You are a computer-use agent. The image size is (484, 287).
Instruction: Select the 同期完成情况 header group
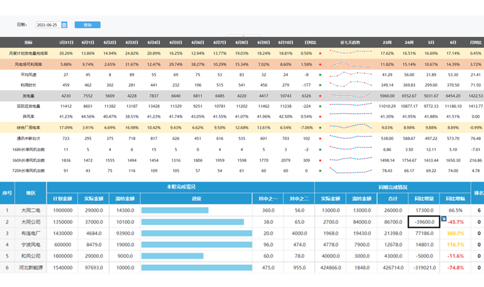click(x=392, y=187)
